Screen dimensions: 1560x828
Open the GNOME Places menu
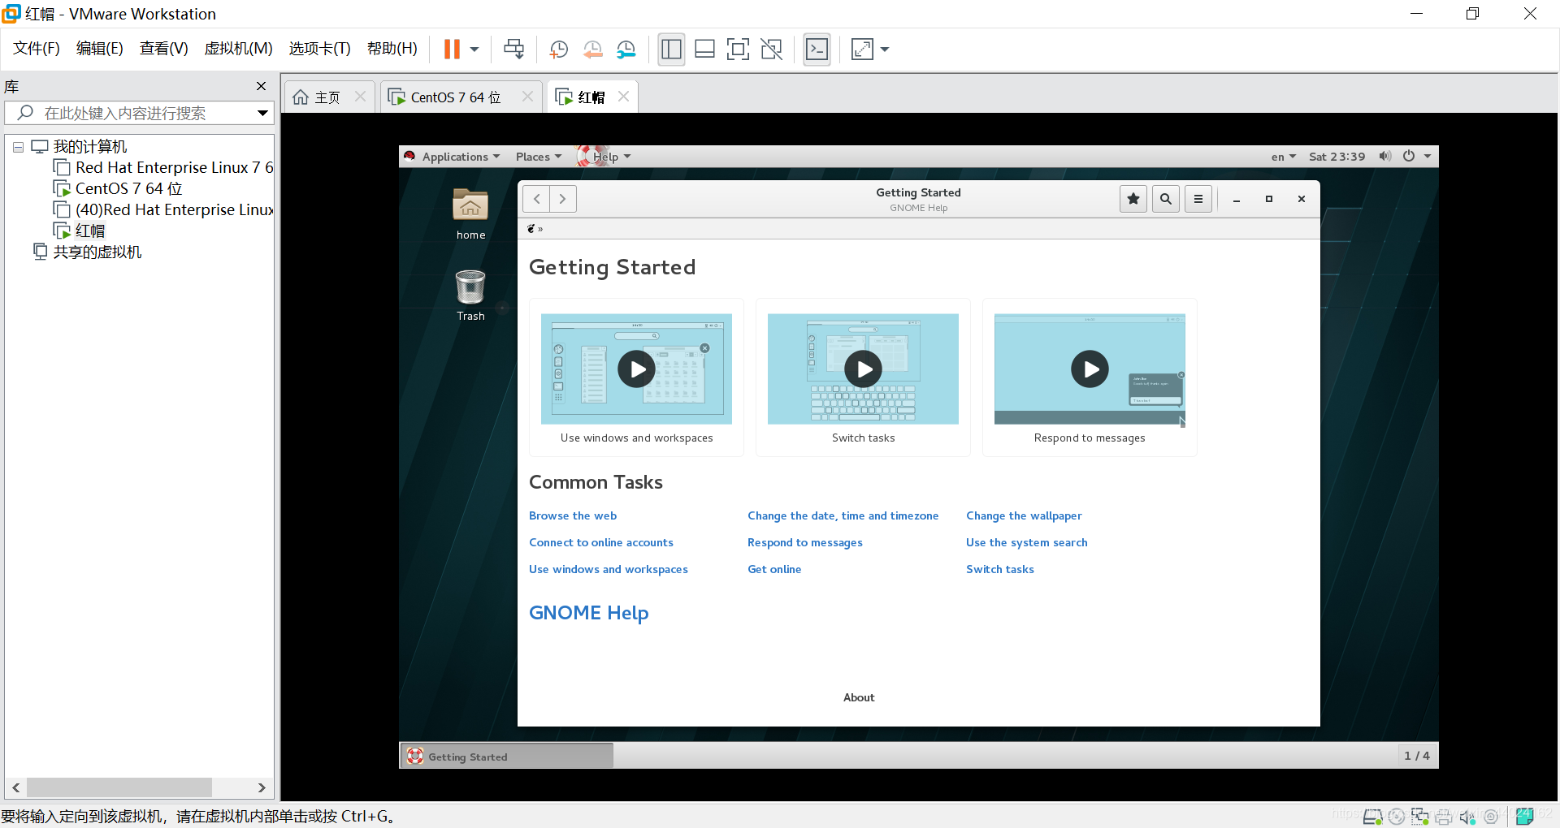539,157
